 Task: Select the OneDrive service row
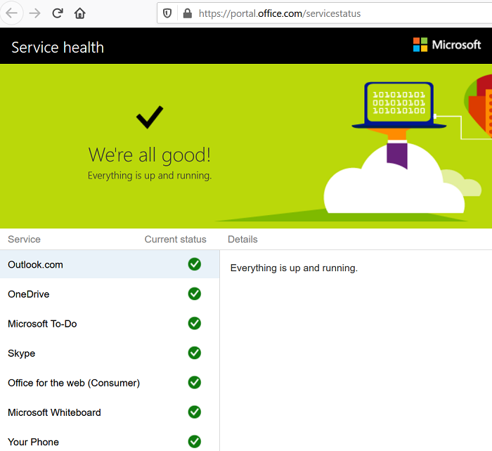point(110,294)
